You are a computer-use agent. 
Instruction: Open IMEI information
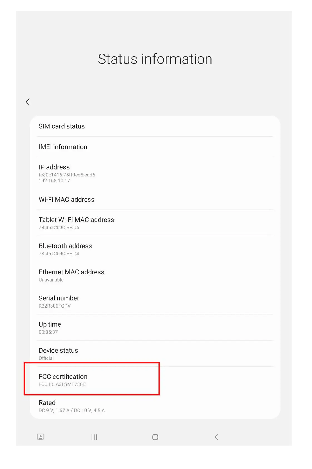(x=155, y=147)
